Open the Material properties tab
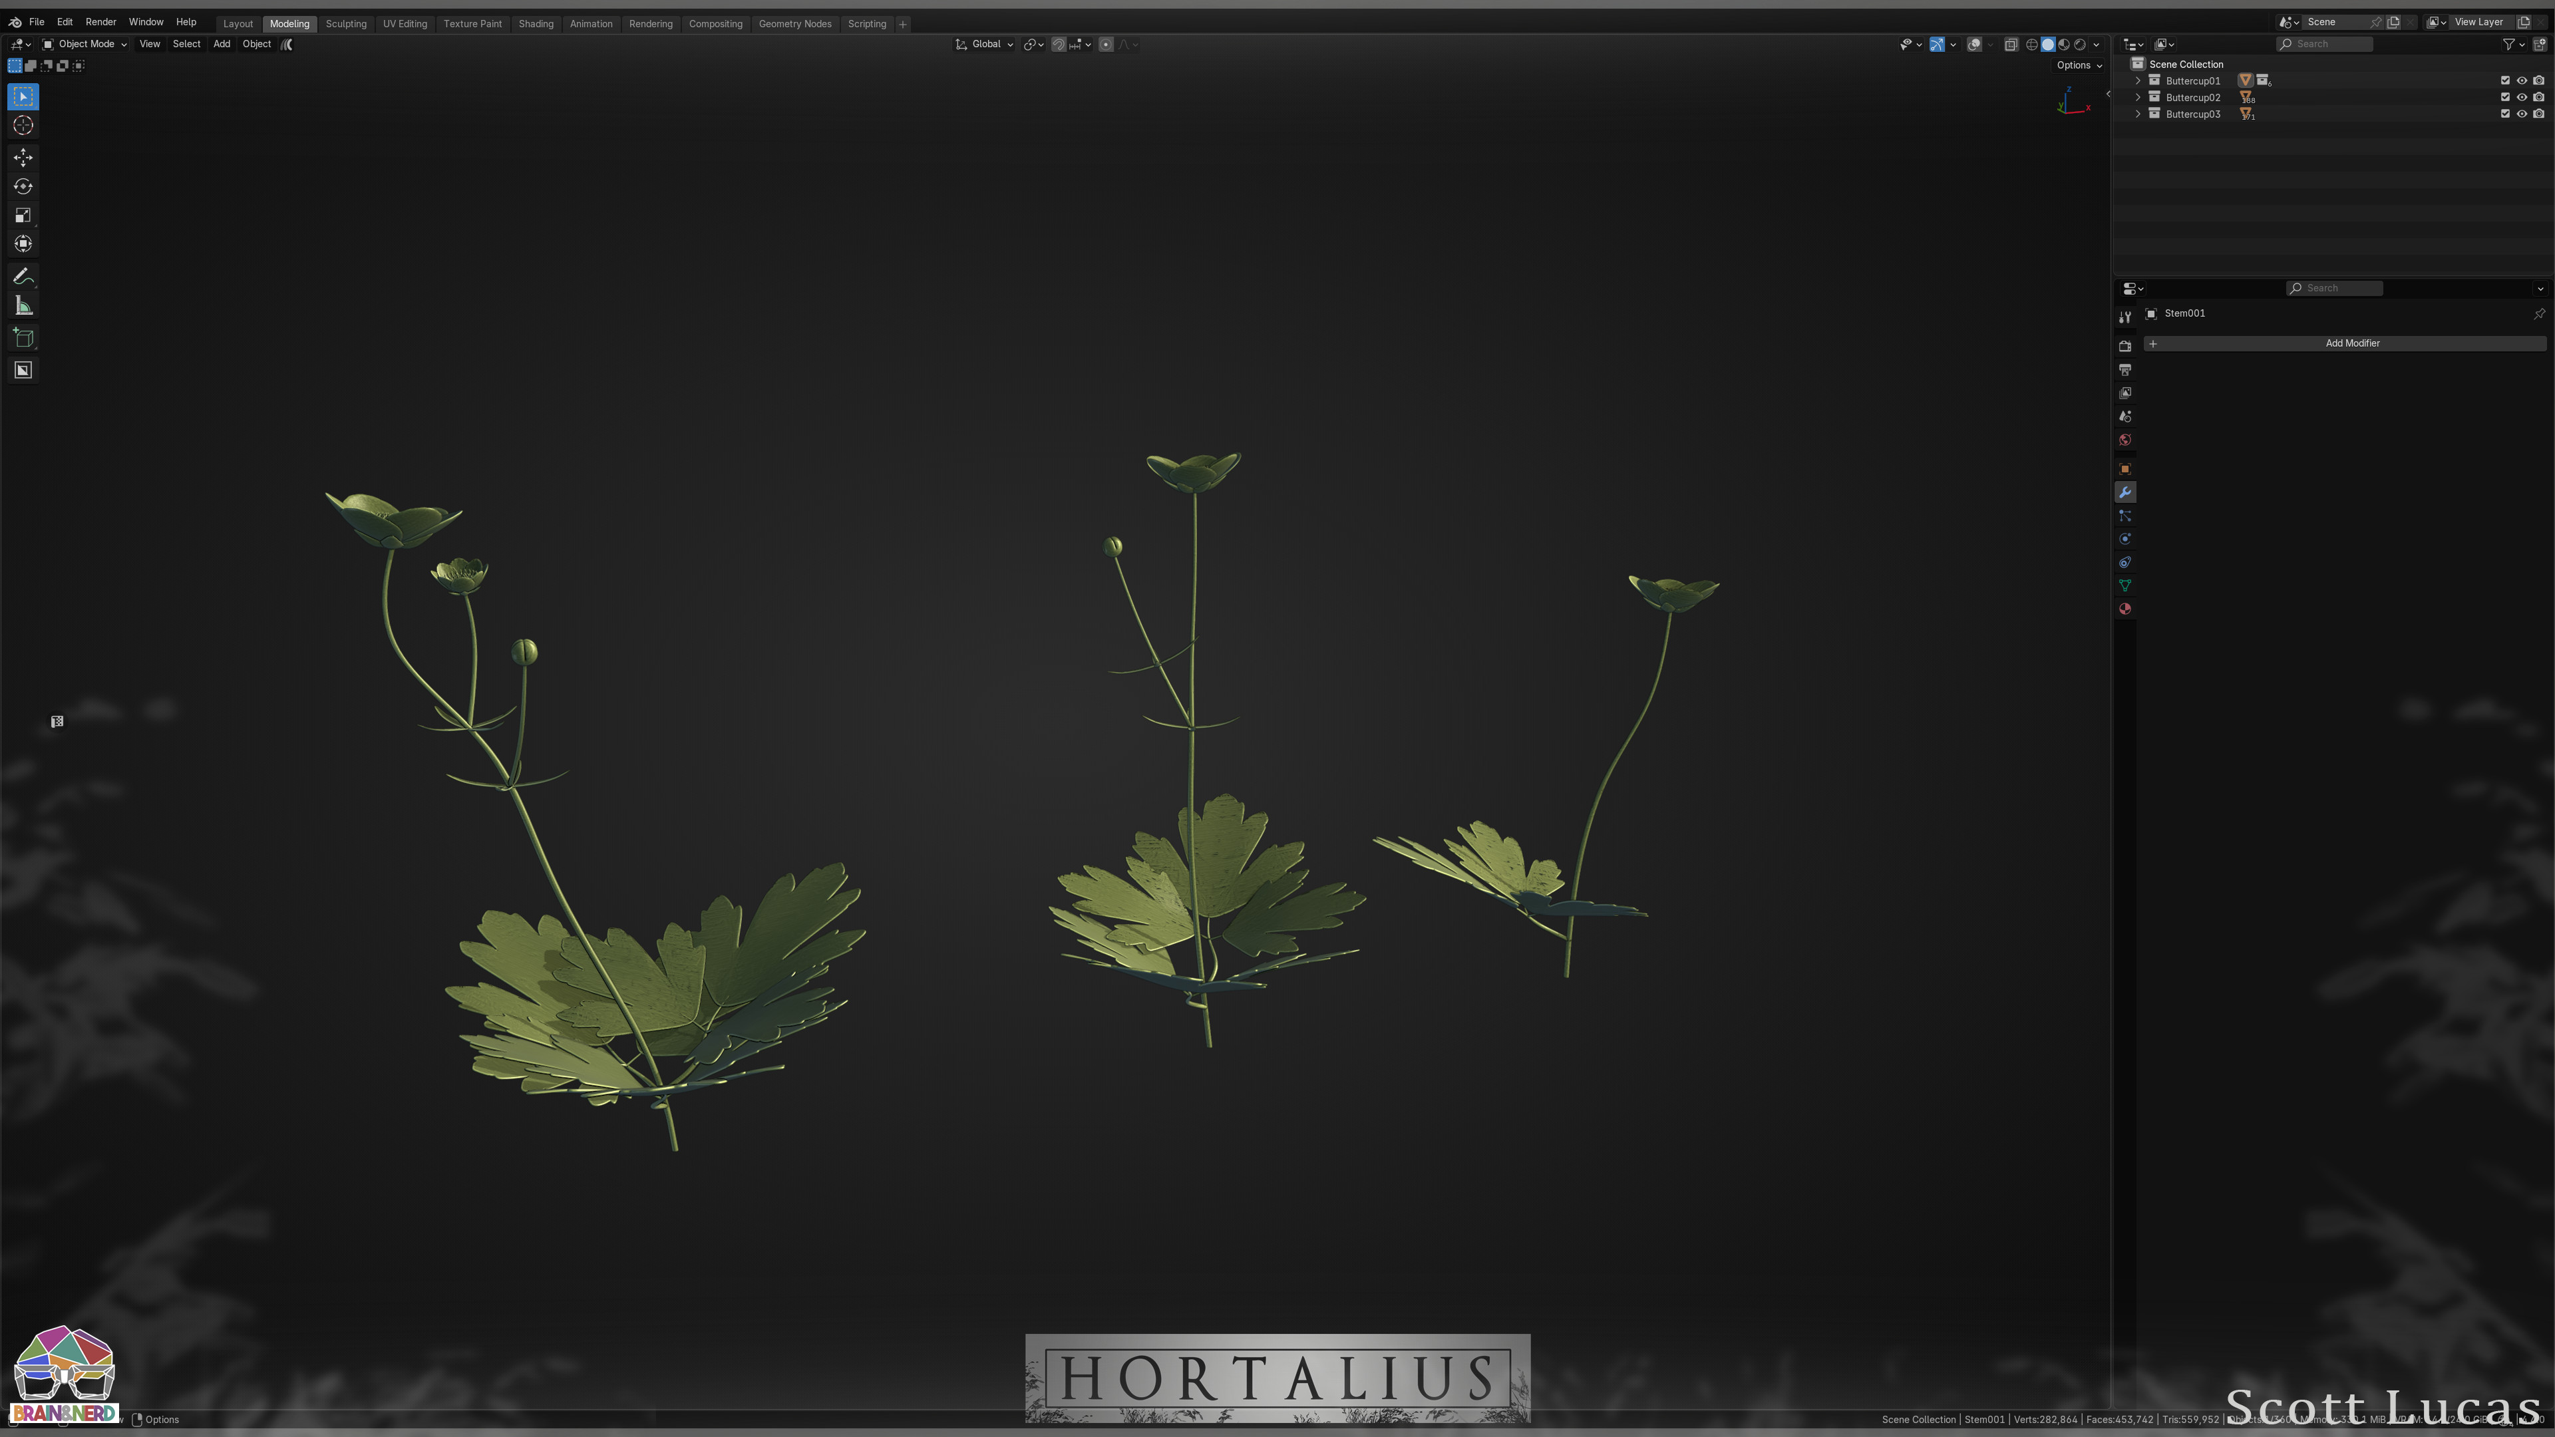The height and width of the screenshot is (1437, 2555). [2125, 609]
